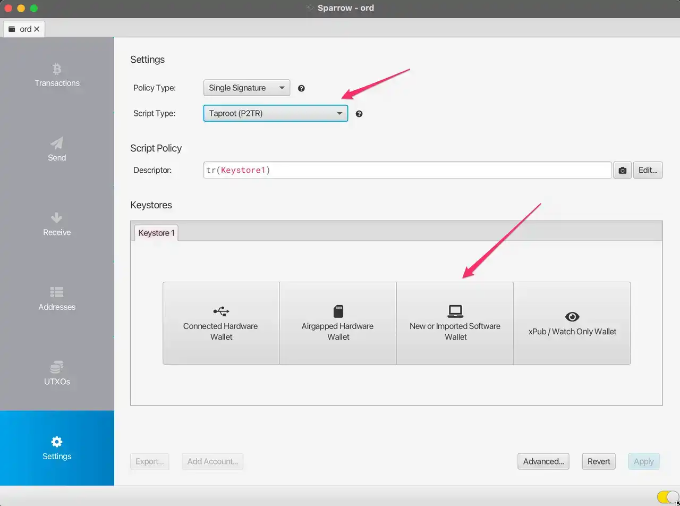Viewport: 680px width, 506px height.
Task: Open the UTXOs sidebar section
Action: pos(57,373)
